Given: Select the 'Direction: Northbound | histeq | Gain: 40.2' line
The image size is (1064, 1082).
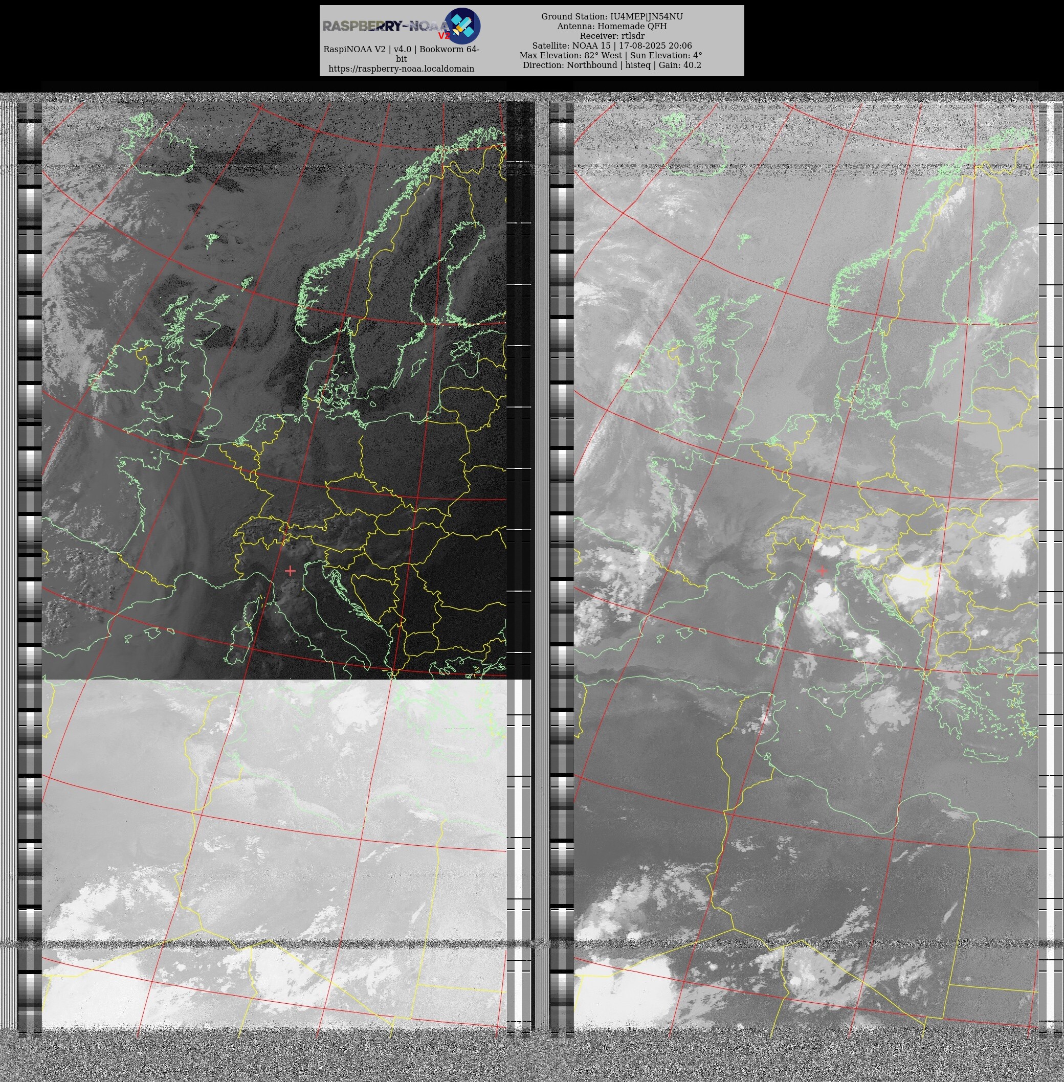Looking at the screenshot, I should click(x=612, y=65).
